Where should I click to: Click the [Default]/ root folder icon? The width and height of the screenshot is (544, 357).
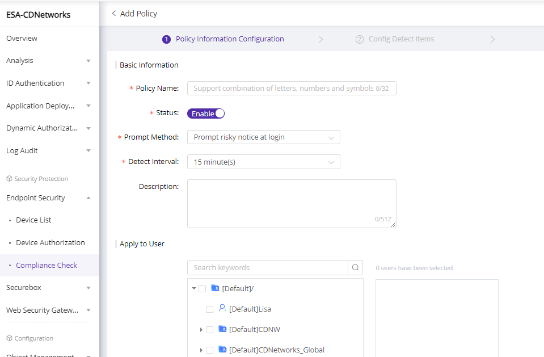[x=215, y=288]
